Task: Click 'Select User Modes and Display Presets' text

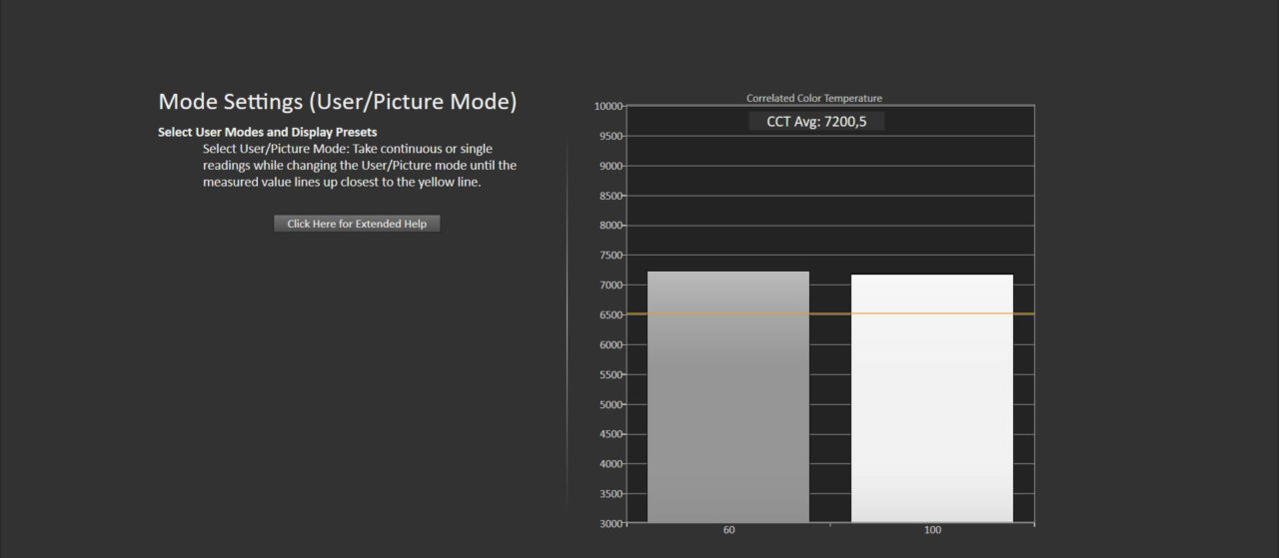Action: [268, 132]
